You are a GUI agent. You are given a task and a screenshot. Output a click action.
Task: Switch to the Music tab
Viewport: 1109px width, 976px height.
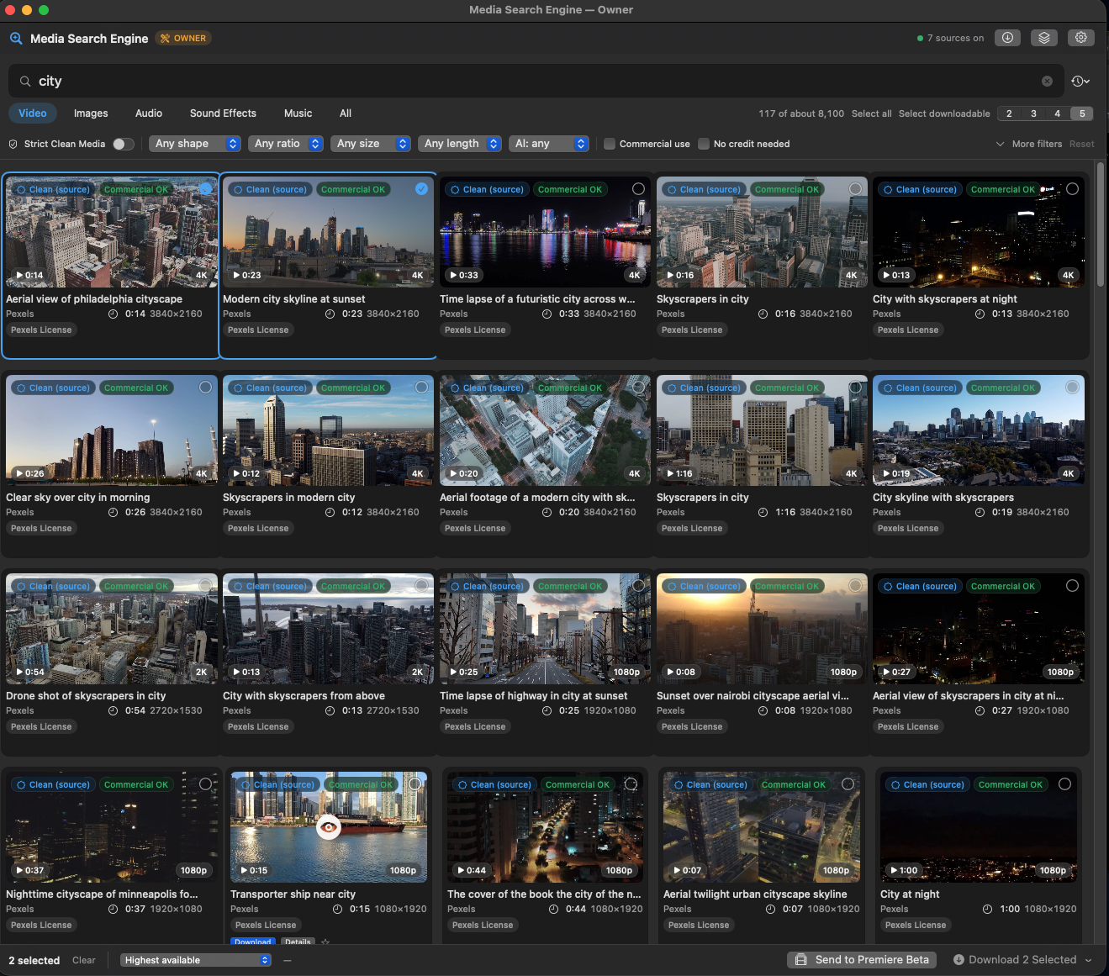[x=298, y=113]
